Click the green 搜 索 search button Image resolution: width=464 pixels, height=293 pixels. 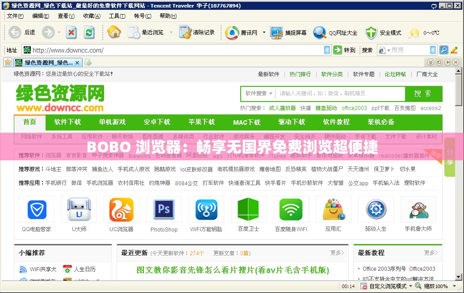pos(424,94)
